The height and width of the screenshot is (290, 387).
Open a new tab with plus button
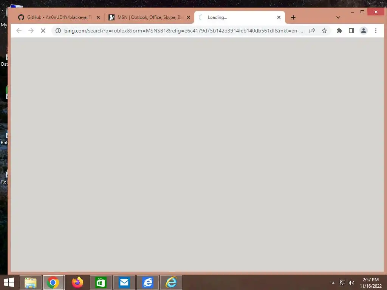coord(293,17)
